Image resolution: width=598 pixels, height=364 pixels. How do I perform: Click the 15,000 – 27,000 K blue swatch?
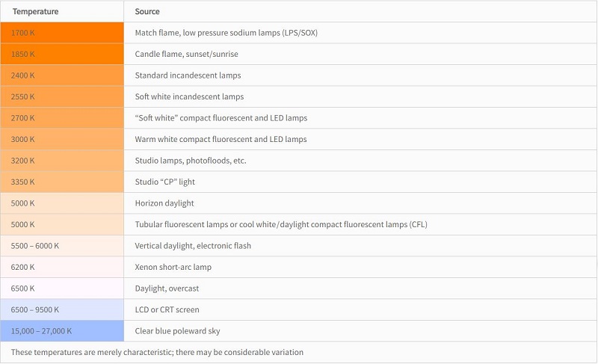point(62,331)
